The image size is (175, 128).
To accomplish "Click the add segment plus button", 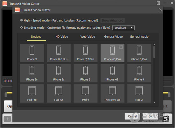I will click(7, 119).
